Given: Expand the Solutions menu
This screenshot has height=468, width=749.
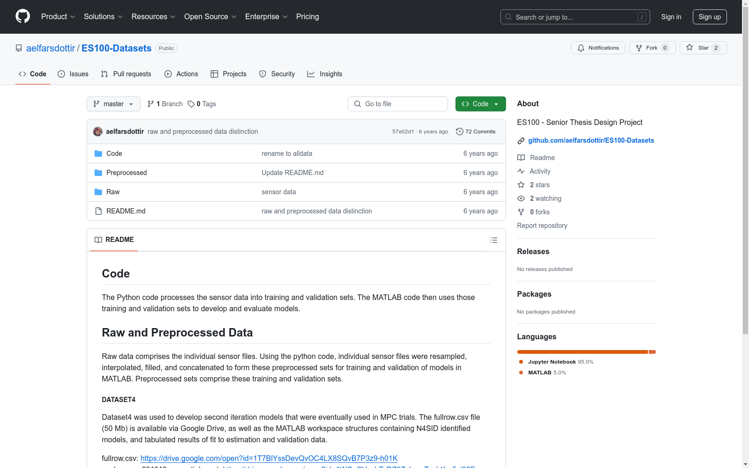Looking at the screenshot, I should (x=103, y=17).
